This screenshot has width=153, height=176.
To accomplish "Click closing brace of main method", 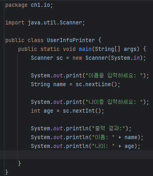I will tap(20, 163).
